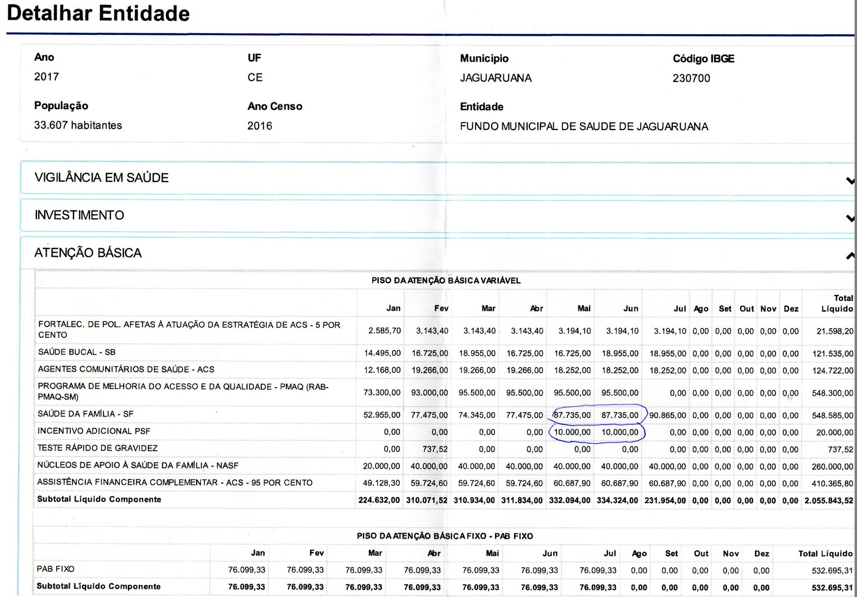
Task: Click 'FUNDO MUNICIPAL DE SAUDE DE JAGUARUANA' entity name
Action: tap(584, 126)
